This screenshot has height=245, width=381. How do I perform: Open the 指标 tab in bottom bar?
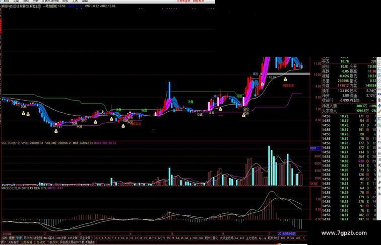click(x=5, y=238)
